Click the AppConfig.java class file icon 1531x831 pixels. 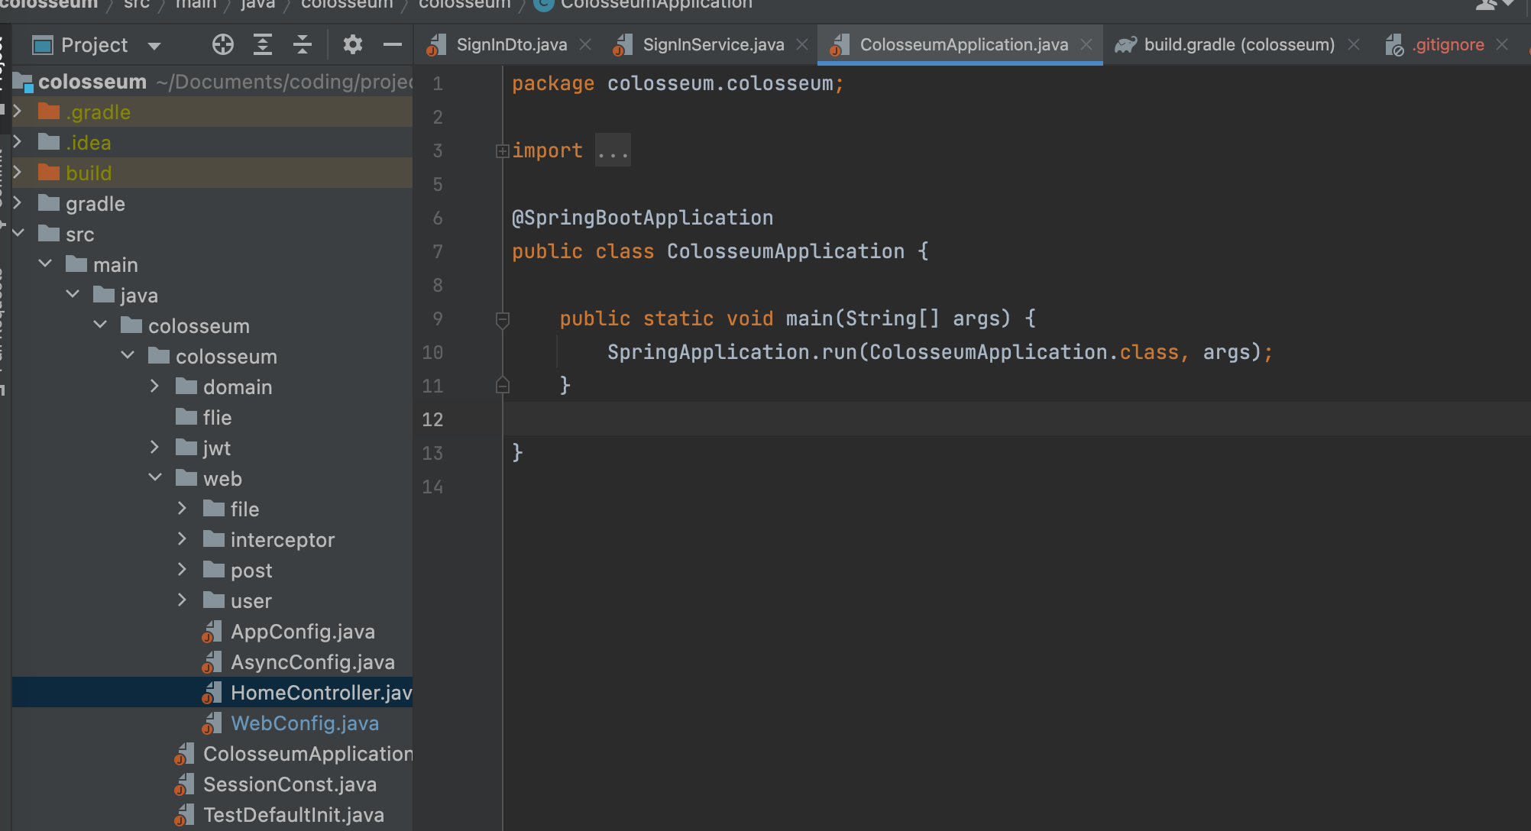(x=212, y=632)
